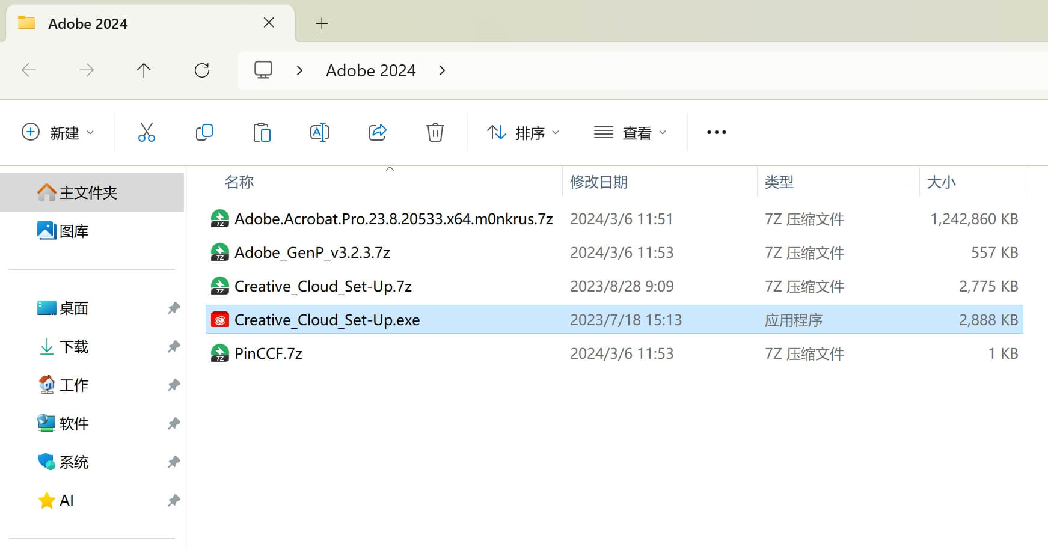Click the pin icon next to 系统

point(174,462)
